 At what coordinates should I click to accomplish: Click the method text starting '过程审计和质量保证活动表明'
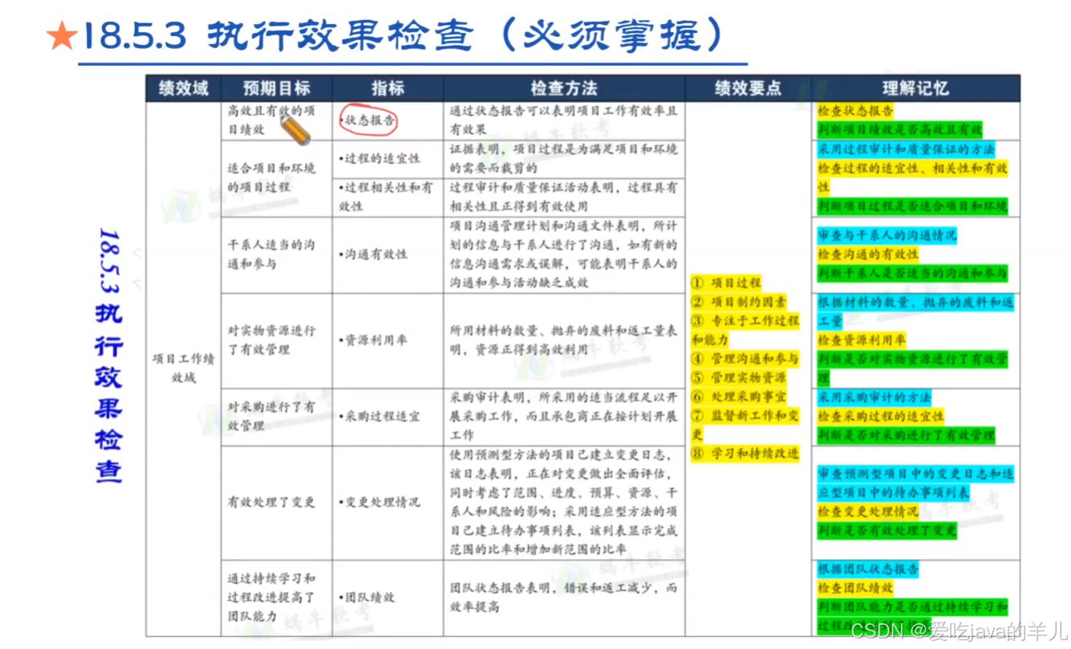[563, 197]
